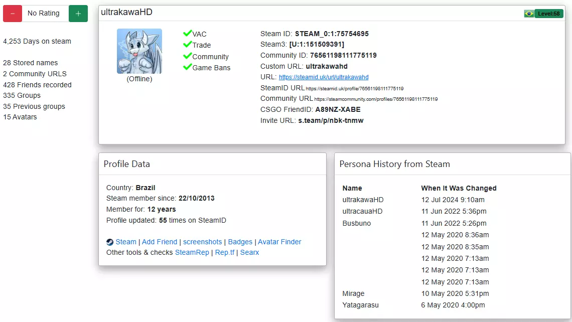Image resolution: width=572 pixels, height=322 pixels.
Task: Click the '6 May 2020 4:00pm' date
Action: [x=453, y=305]
